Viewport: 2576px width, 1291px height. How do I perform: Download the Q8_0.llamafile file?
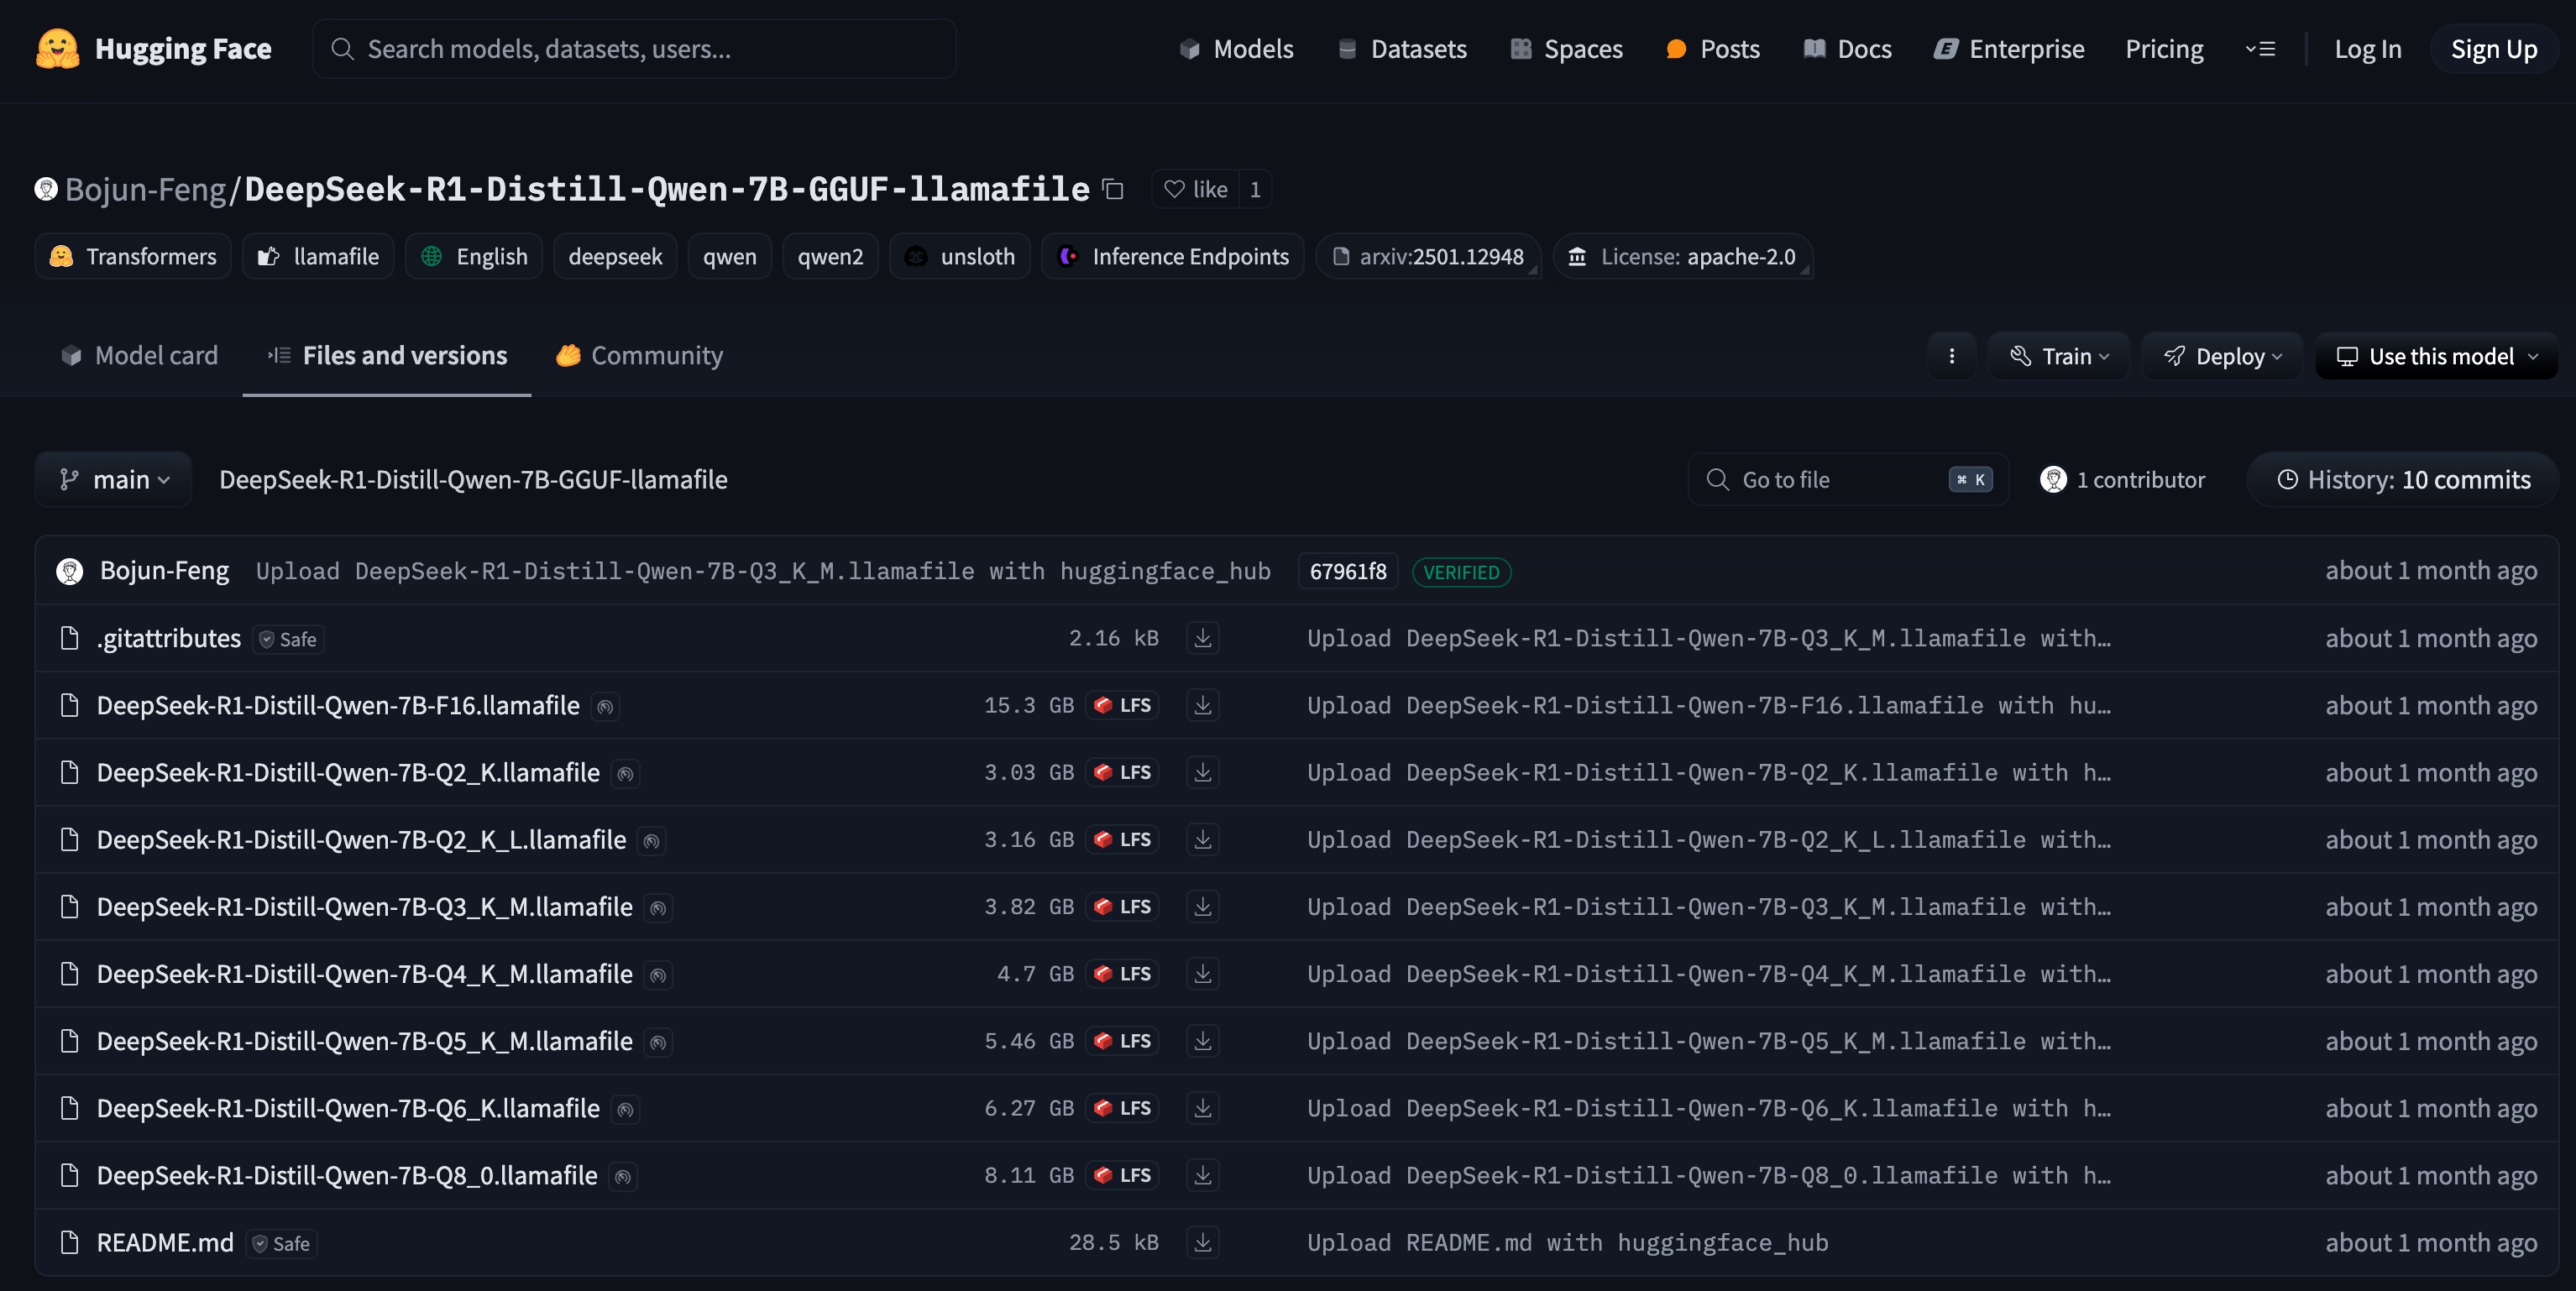(1203, 1175)
